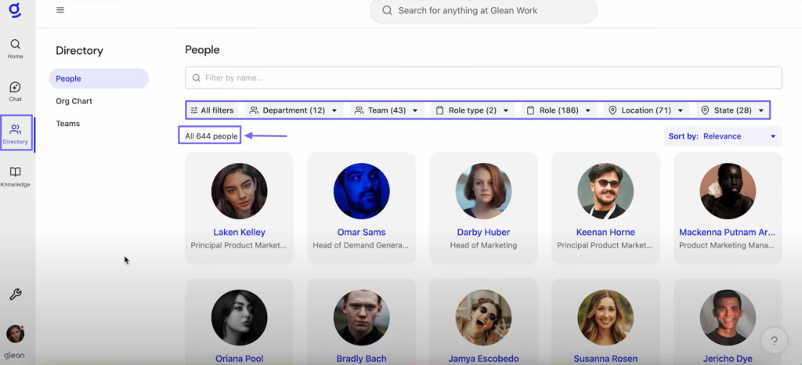Expand the State (28) filter
802x365 pixels.
(732, 110)
